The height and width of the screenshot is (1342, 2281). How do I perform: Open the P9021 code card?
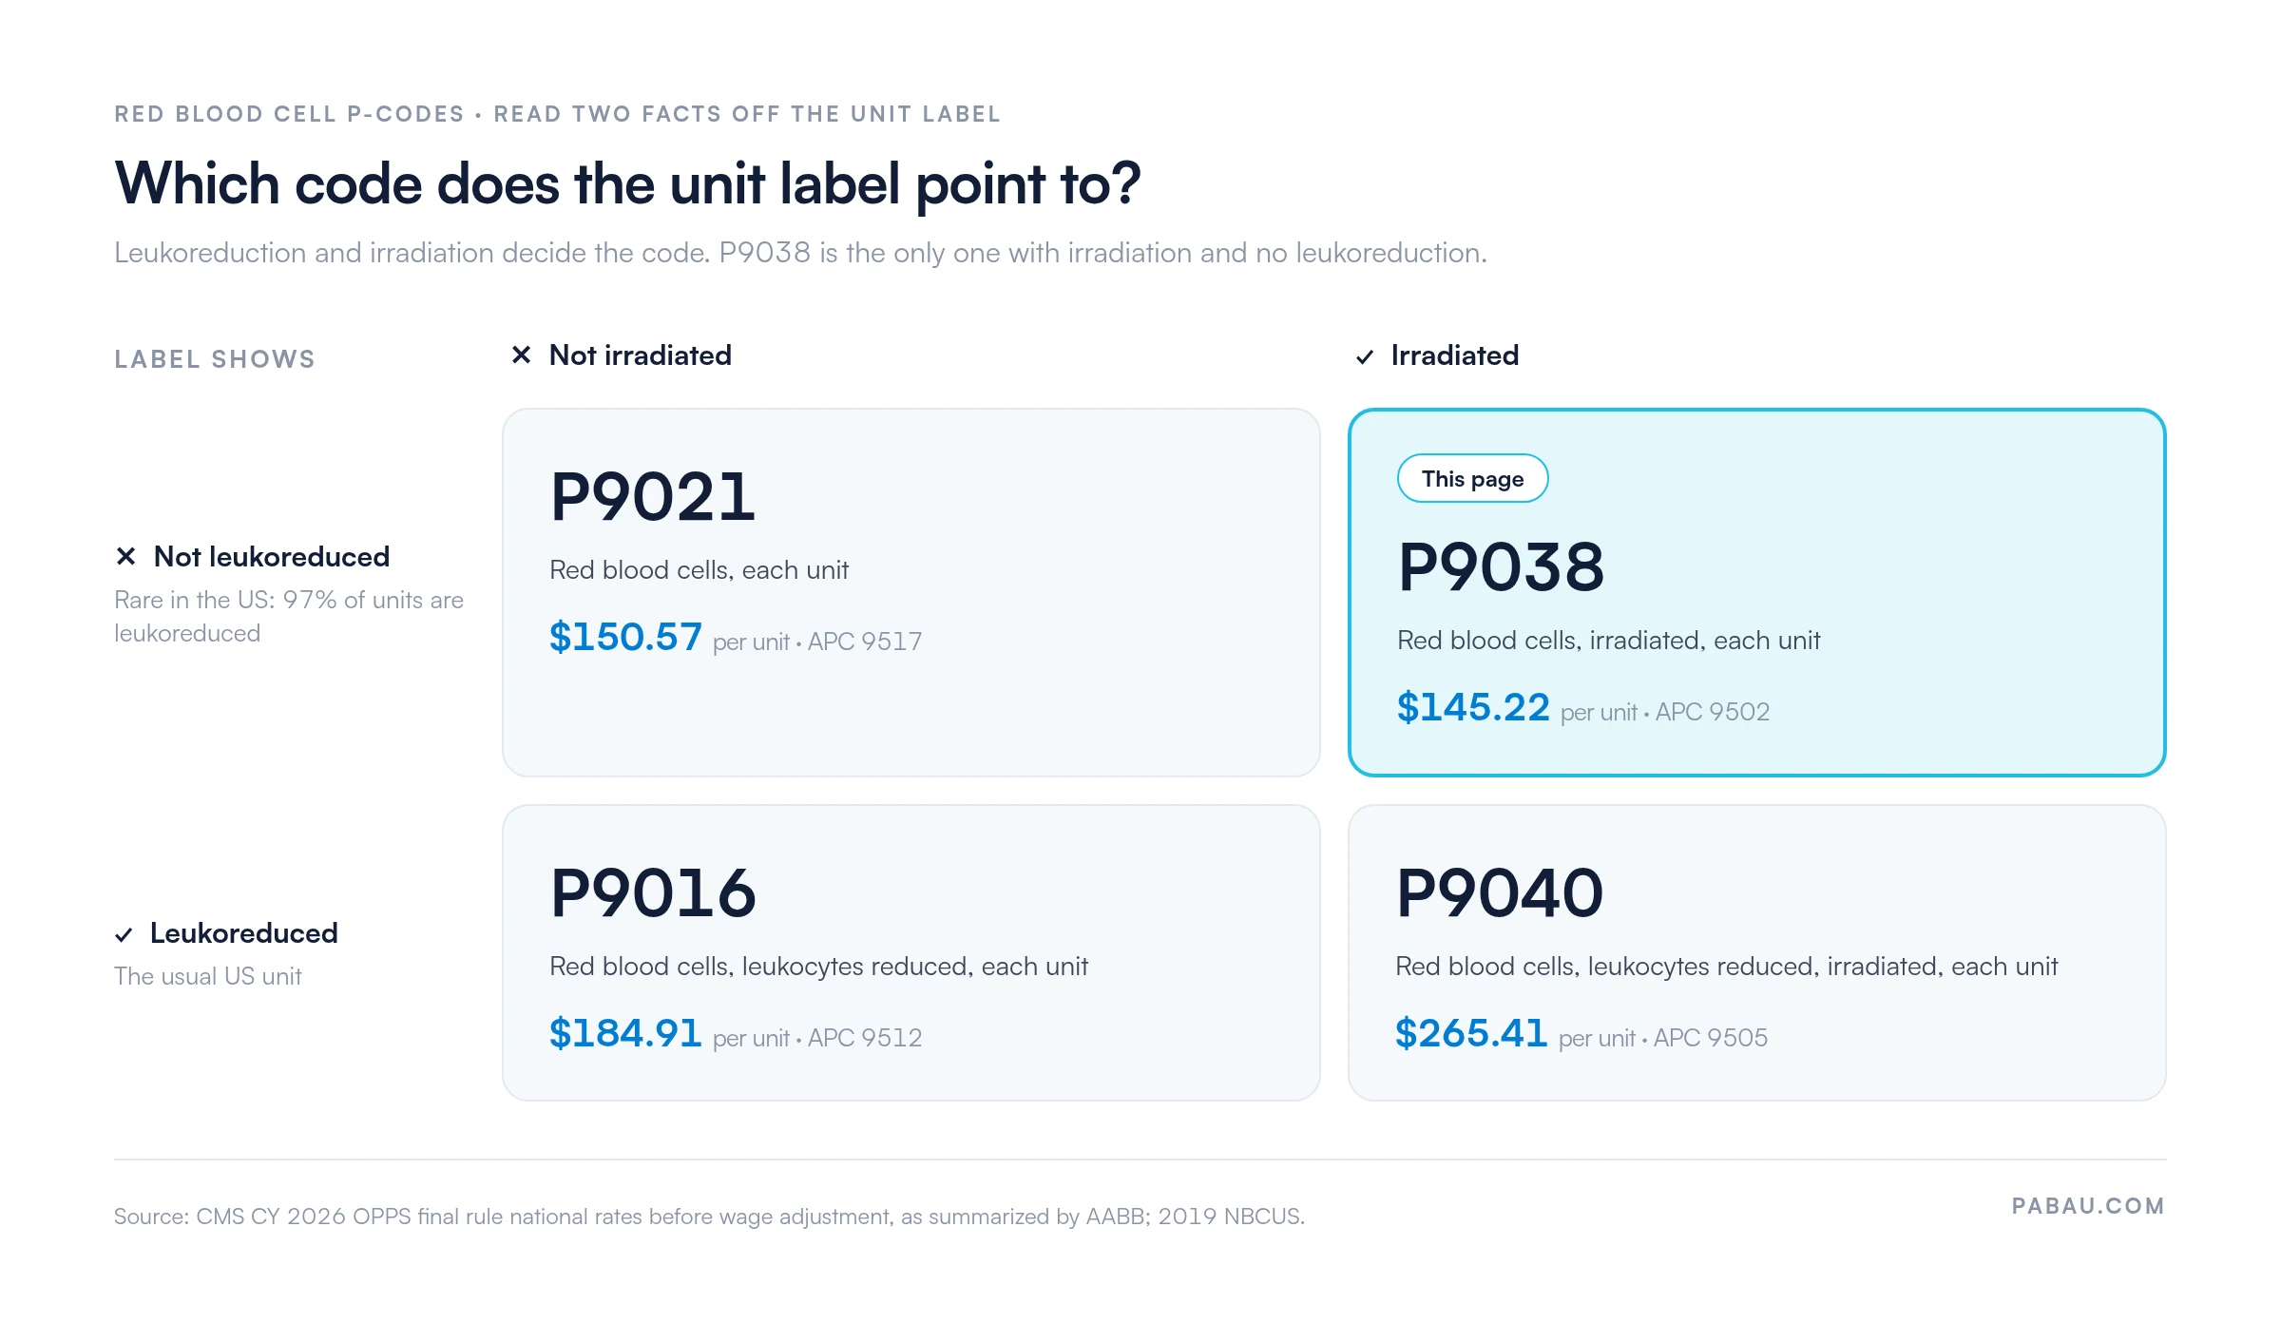coord(910,592)
